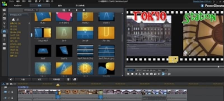This screenshot has height=101, width=224.
Task: Open the Title Room (T) icon
Action: [4, 27]
